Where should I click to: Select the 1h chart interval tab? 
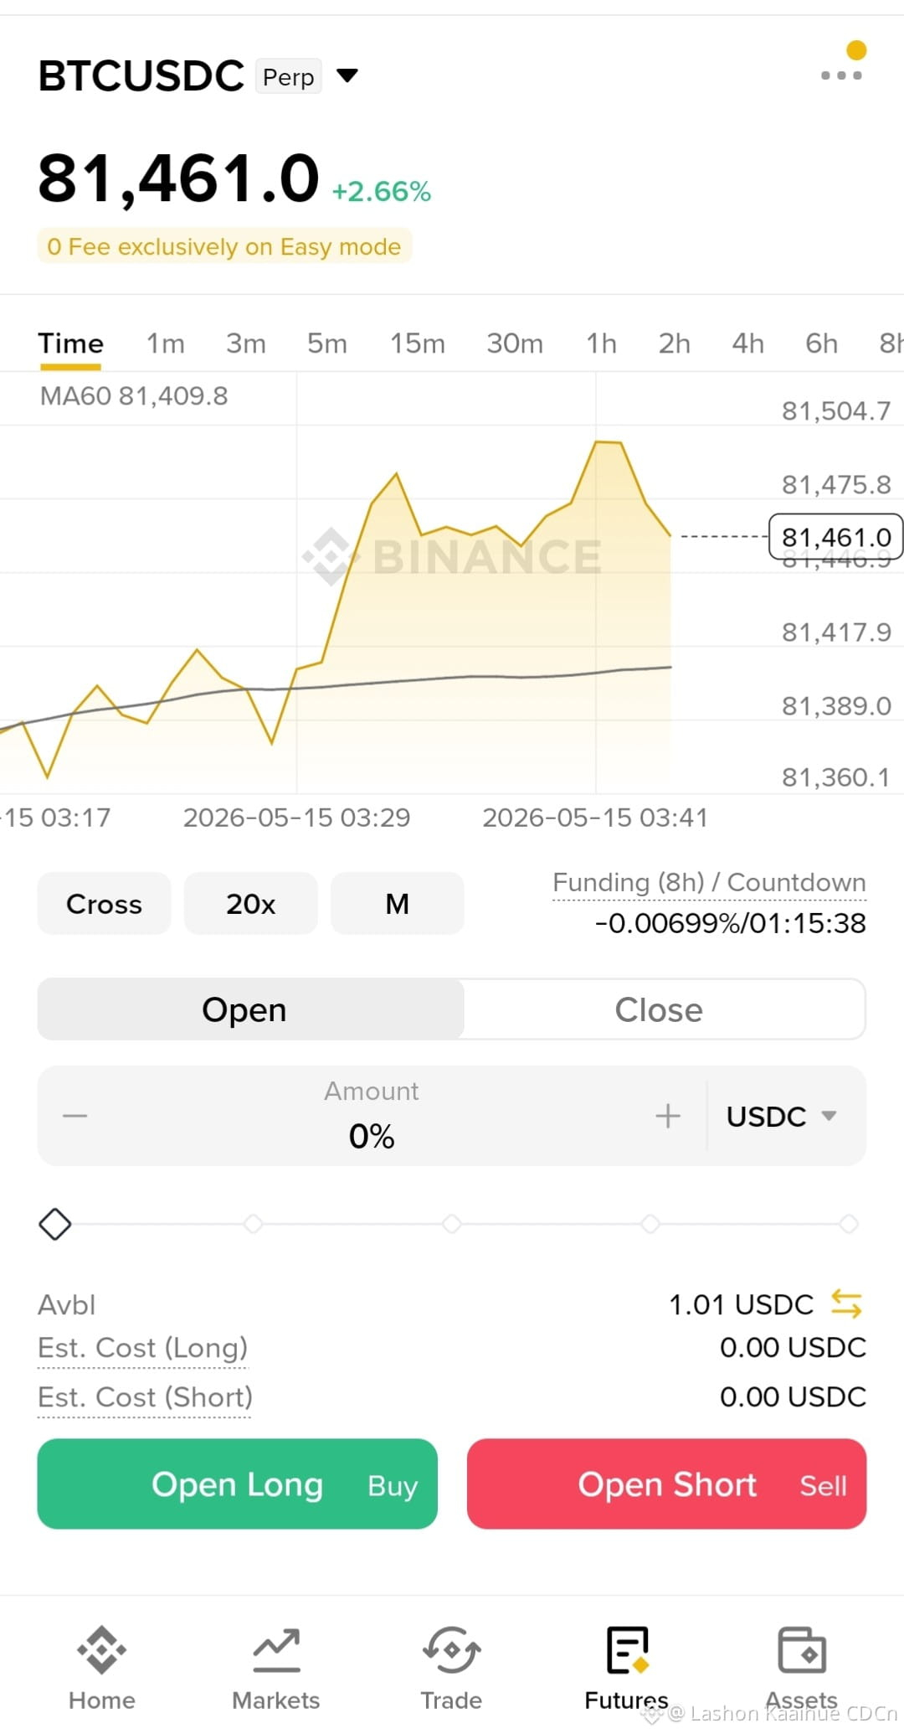[x=601, y=343]
